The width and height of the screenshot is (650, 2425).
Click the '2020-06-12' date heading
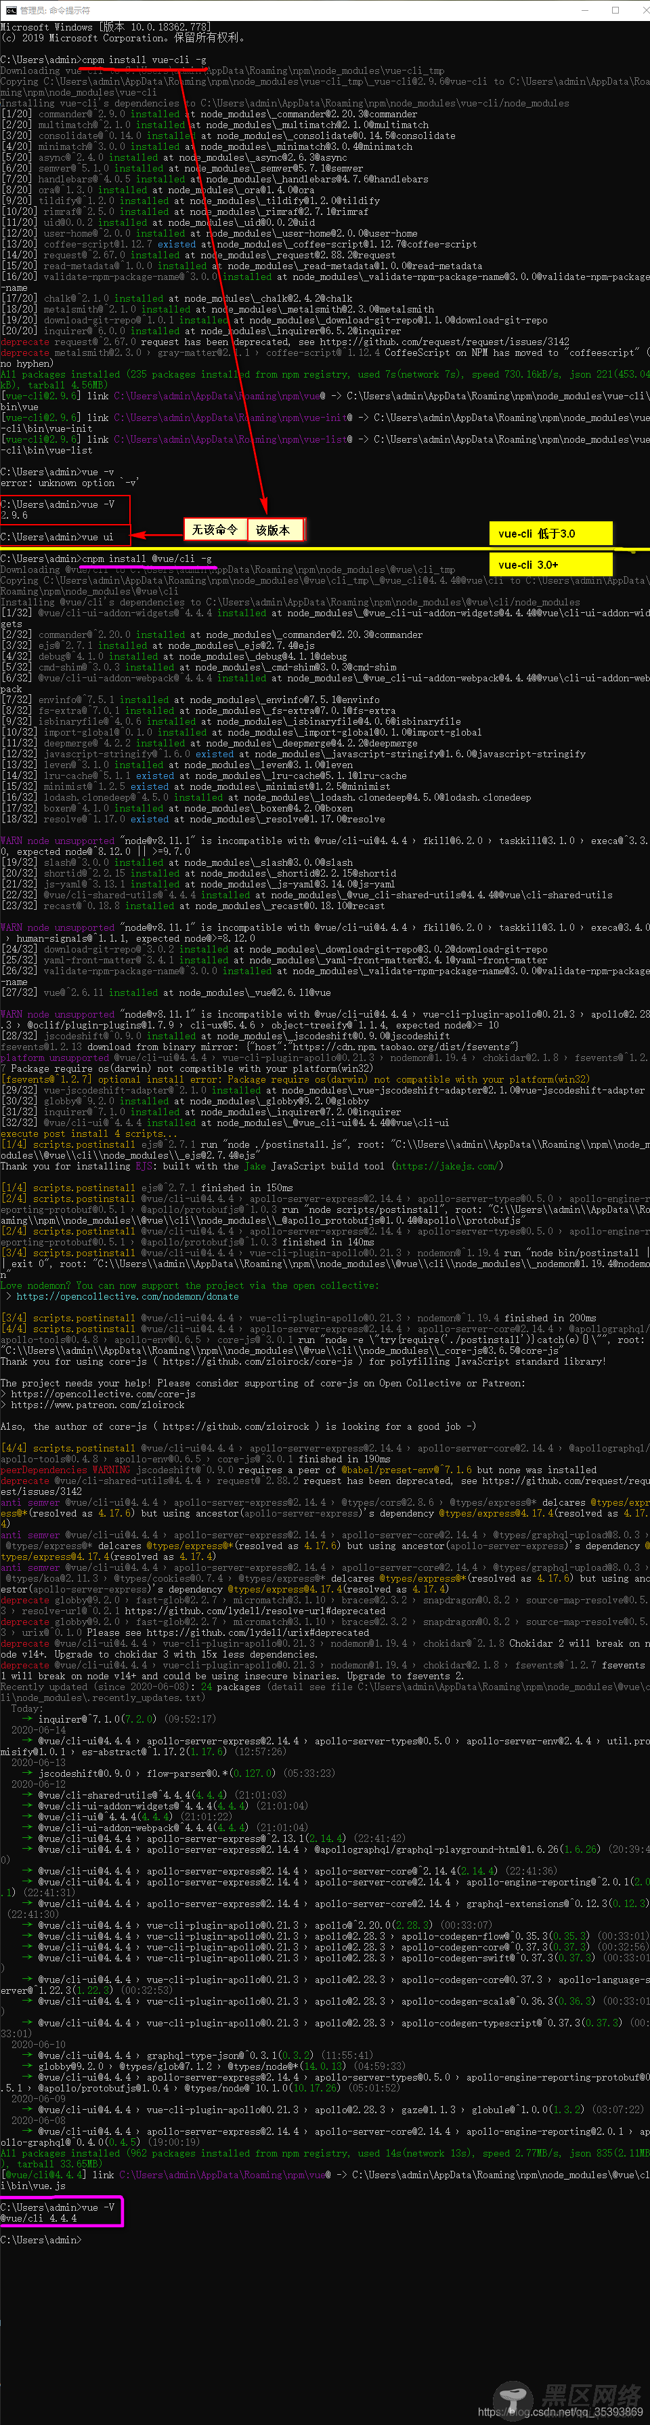(39, 1784)
